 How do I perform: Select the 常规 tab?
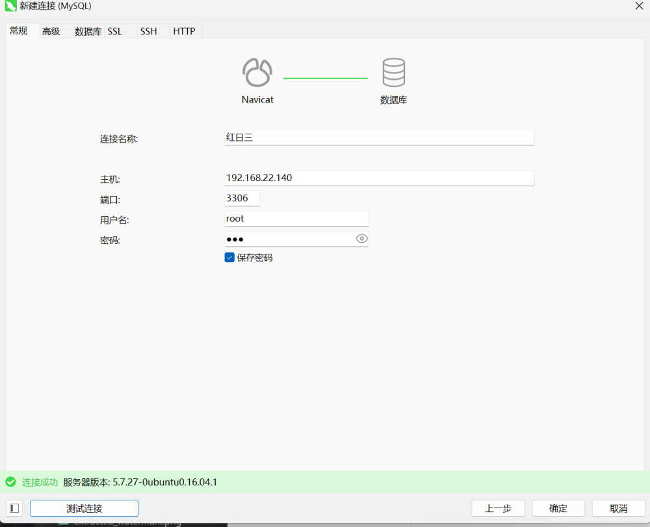pyautogui.click(x=19, y=31)
